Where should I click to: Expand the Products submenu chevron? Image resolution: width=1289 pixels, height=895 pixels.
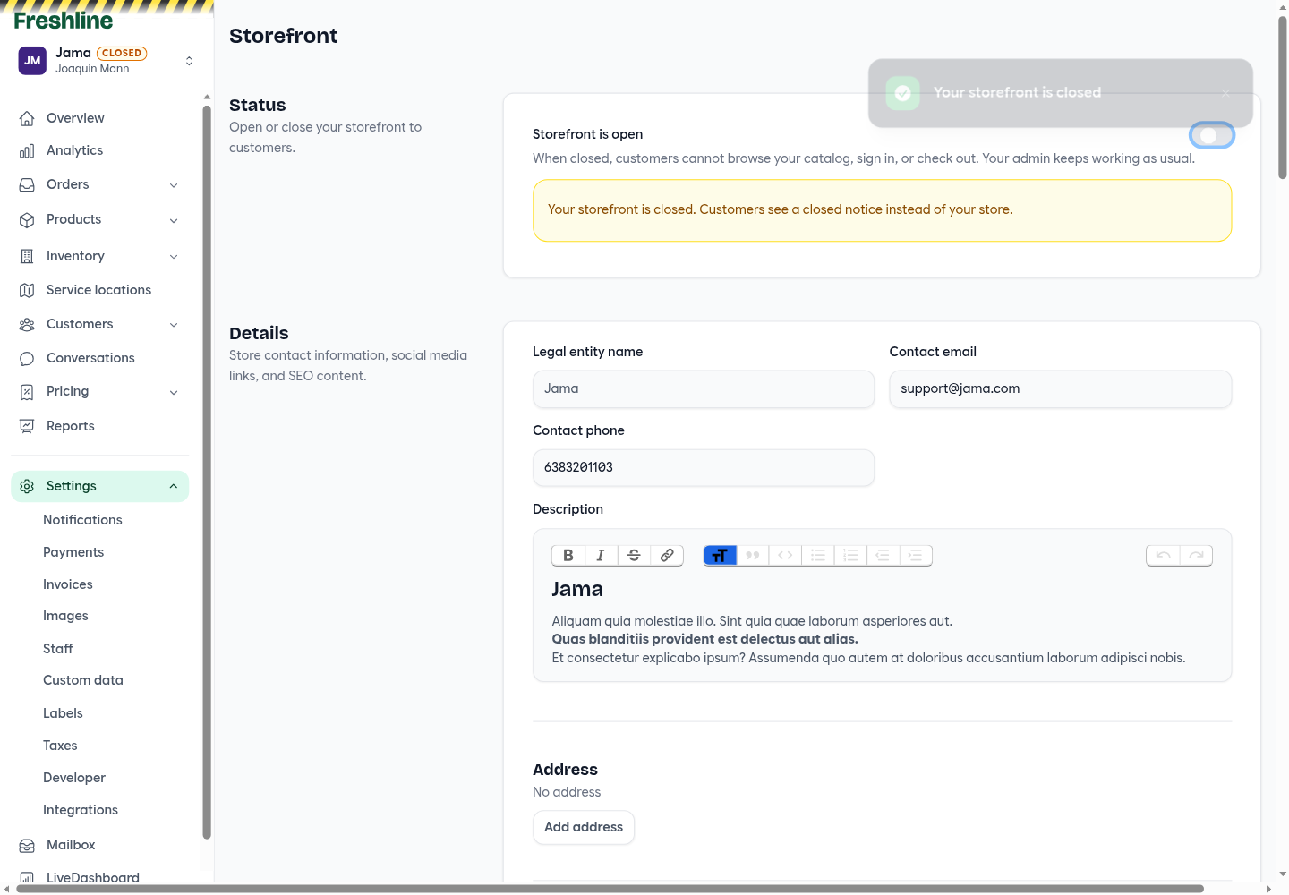(174, 220)
